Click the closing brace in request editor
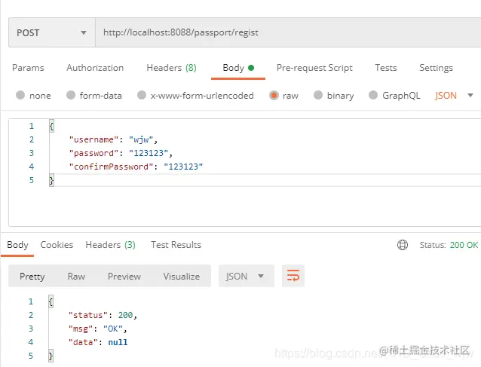481x367 pixels. pos(51,180)
